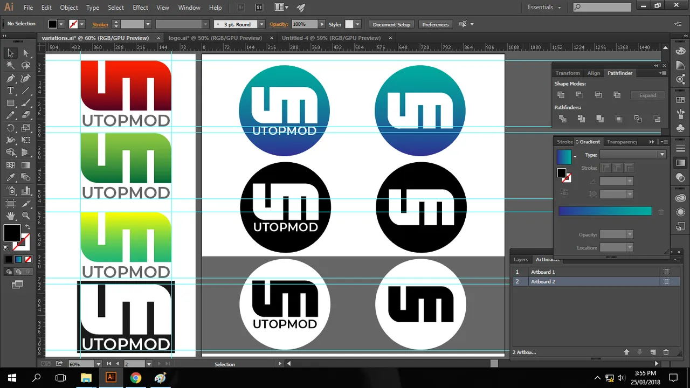690x388 pixels.
Task: Click the Document Setup button
Action: (391, 24)
